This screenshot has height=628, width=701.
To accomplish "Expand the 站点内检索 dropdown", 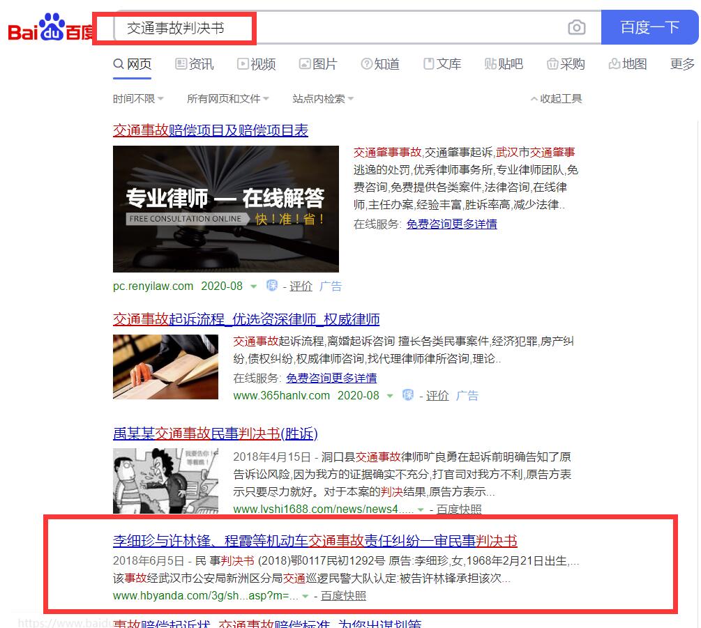I will click(323, 99).
